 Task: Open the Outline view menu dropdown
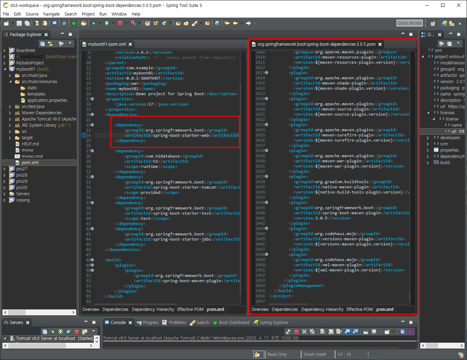click(458, 43)
